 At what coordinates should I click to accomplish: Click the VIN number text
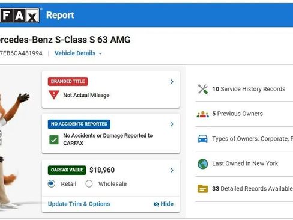click(x=21, y=53)
